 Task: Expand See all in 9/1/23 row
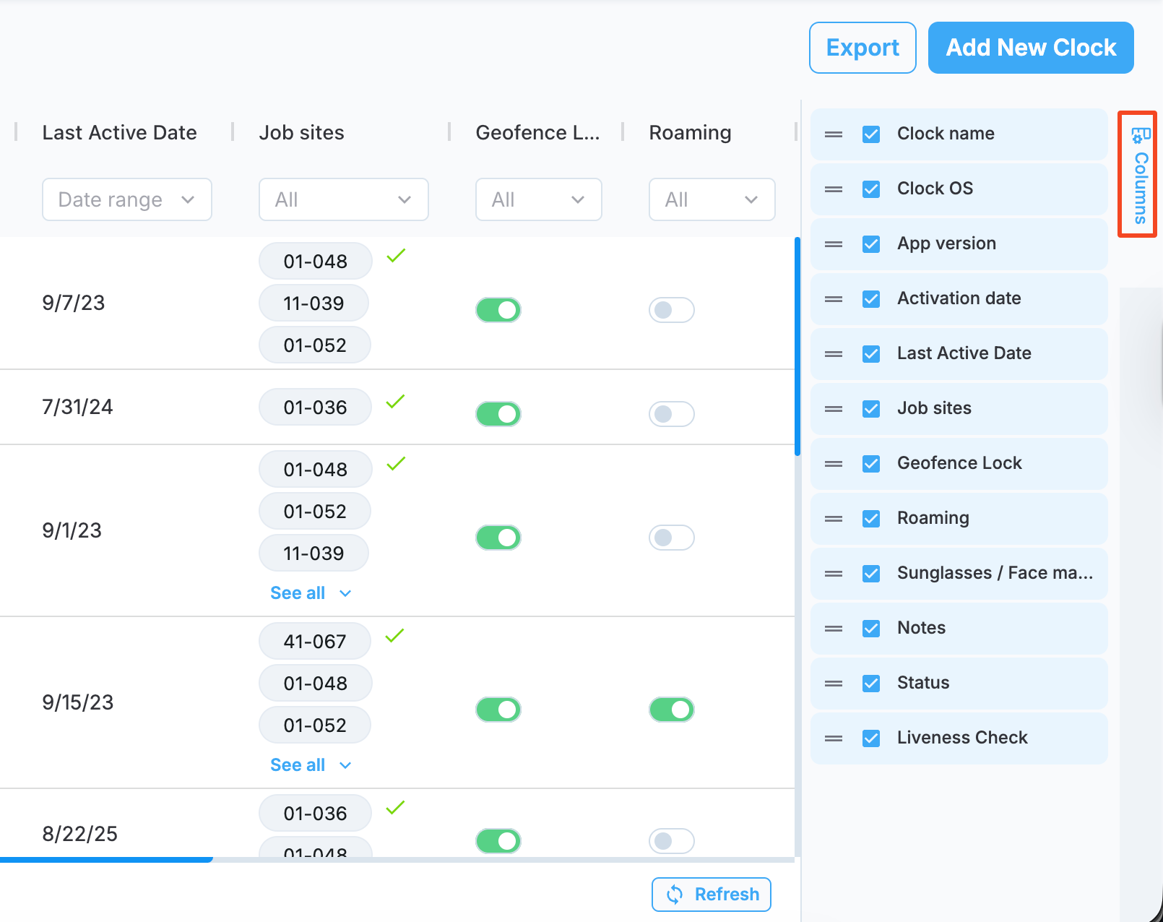311,593
